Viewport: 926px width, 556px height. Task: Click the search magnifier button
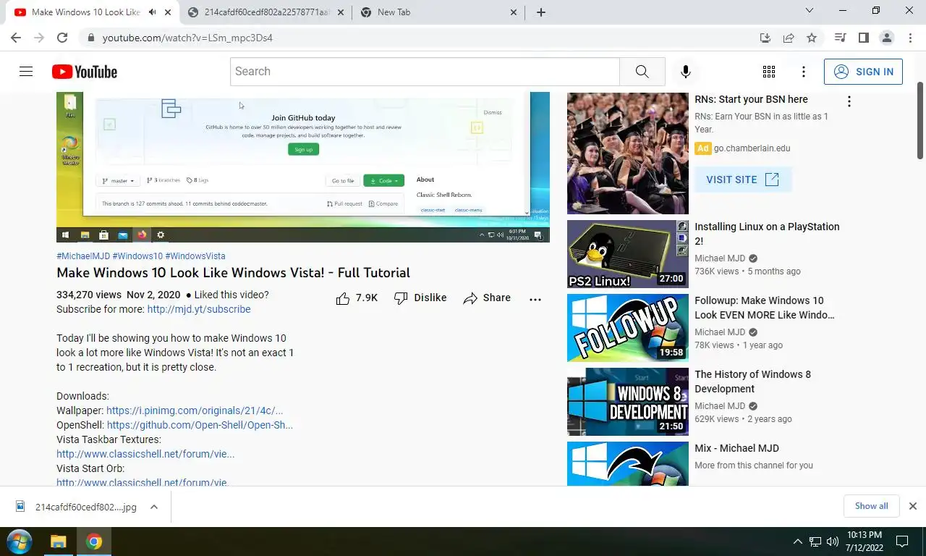point(642,72)
